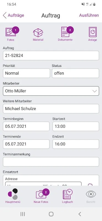Select the Endzeit field 16:00
Viewport: 102px width, 221px height.
pos(76,144)
